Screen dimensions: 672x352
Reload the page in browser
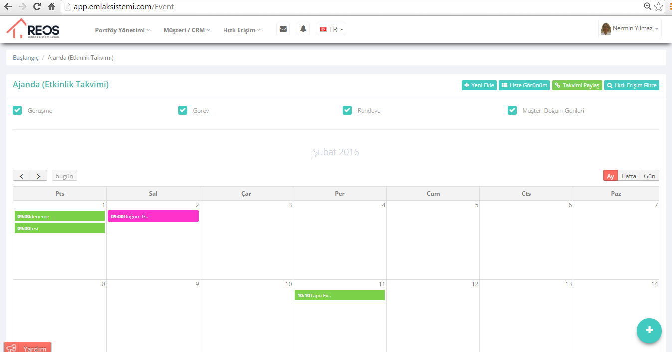[x=37, y=7]
